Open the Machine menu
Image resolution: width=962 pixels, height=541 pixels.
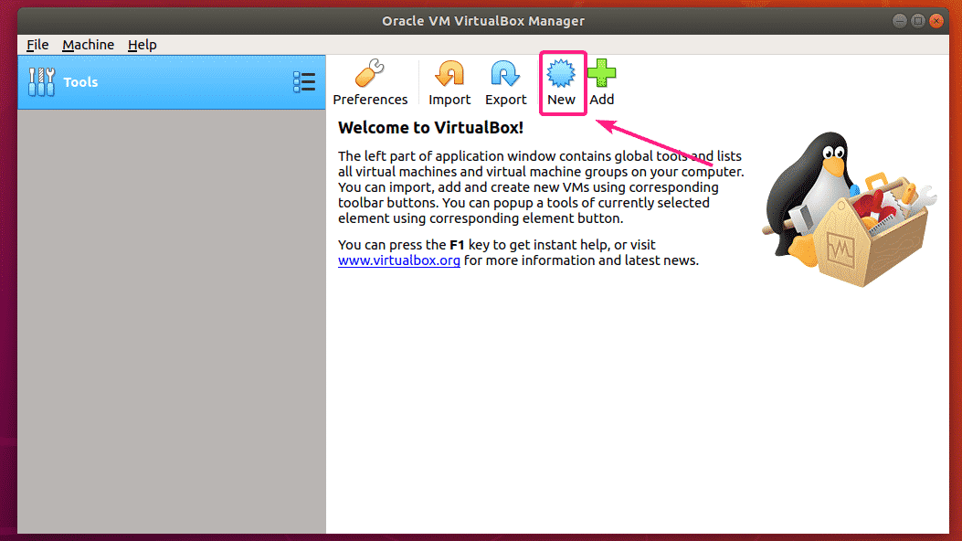[88, 44]
